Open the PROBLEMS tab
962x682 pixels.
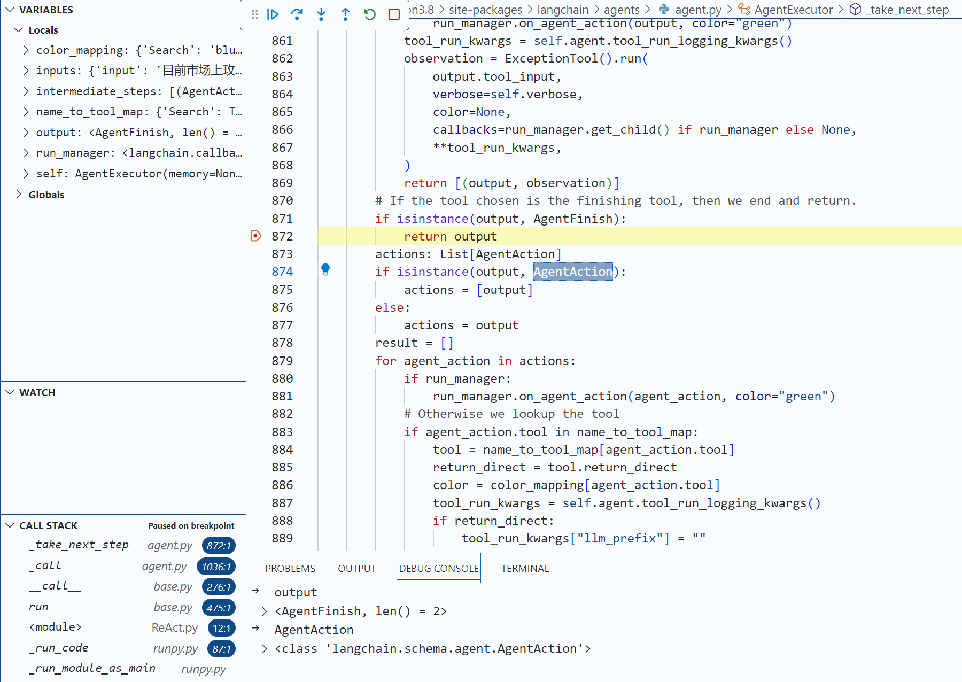point(290,568)
